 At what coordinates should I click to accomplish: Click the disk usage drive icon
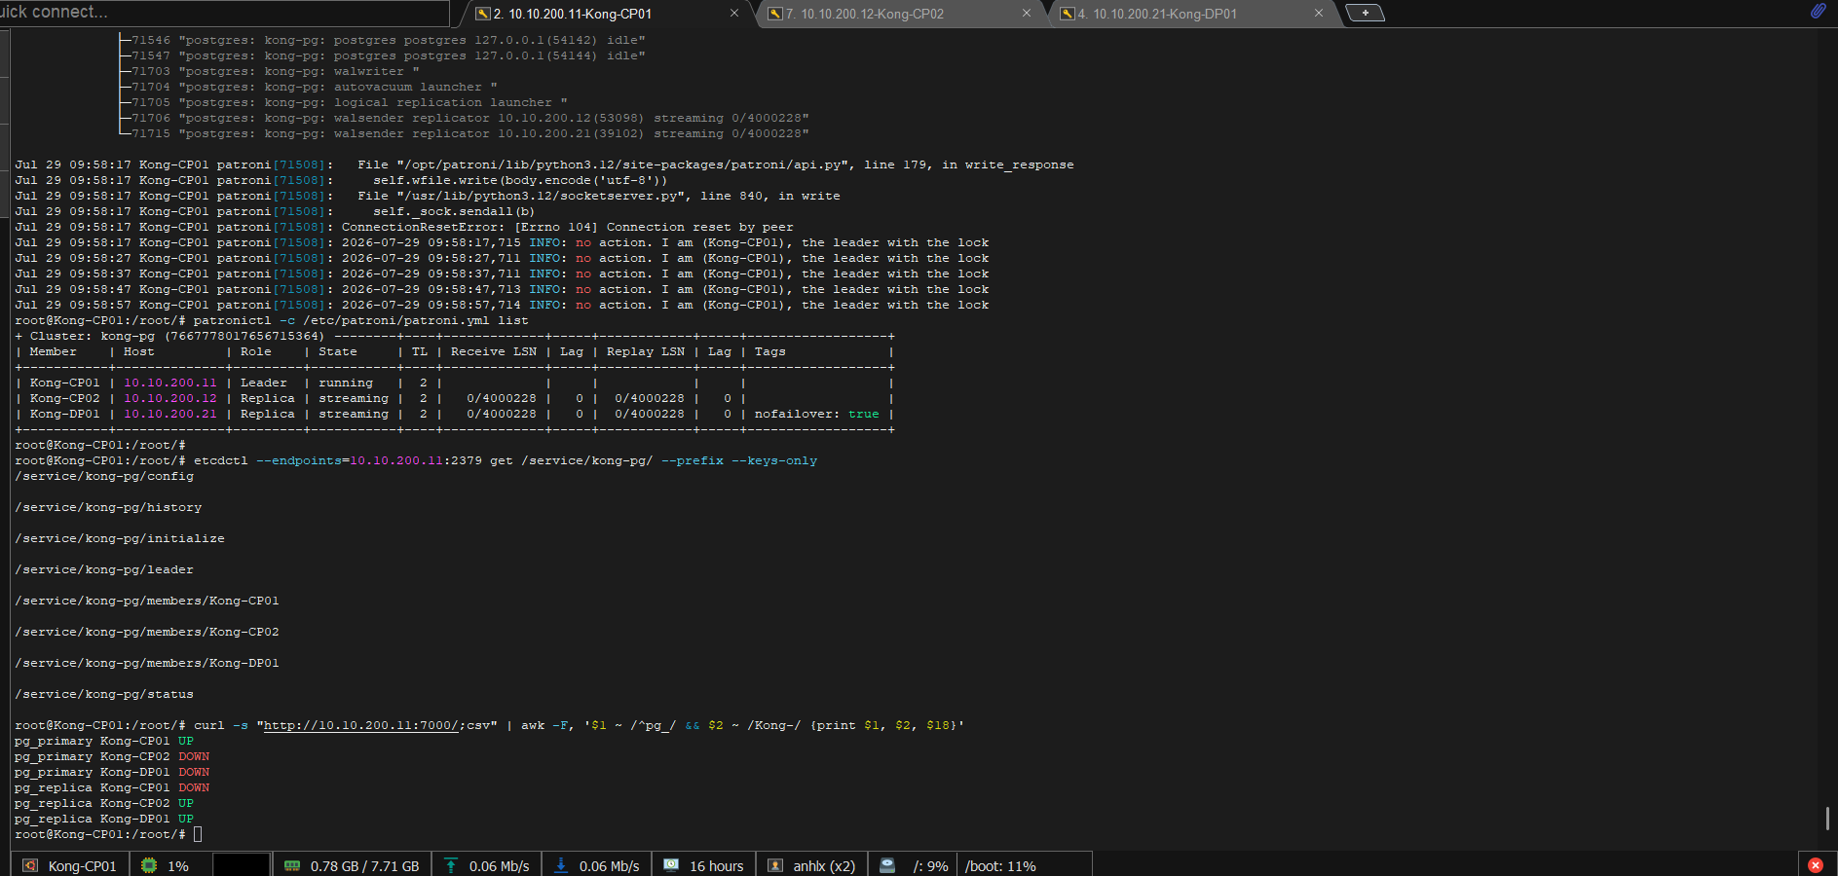pos(887,865)
